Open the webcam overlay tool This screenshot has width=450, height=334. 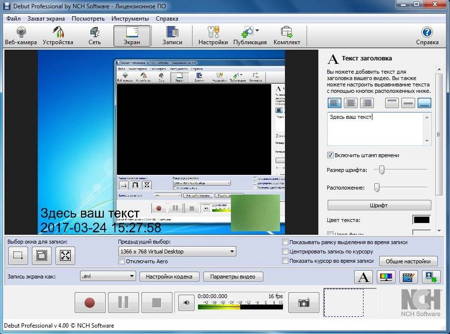click(x=431, y=277)
